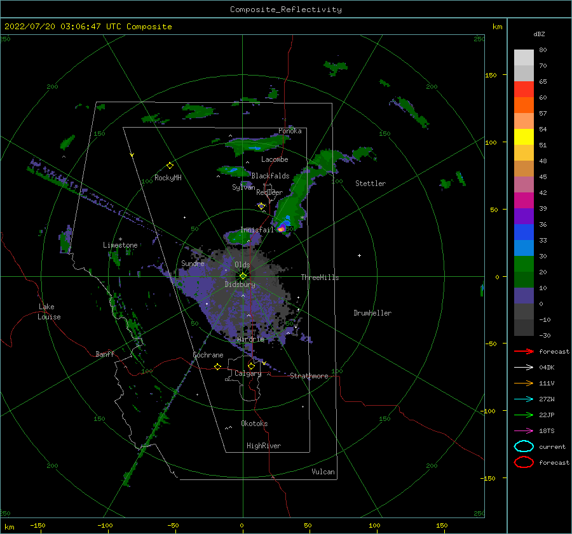Click the Lake Louise label
The image size is (572, 534).
point(49,312)
